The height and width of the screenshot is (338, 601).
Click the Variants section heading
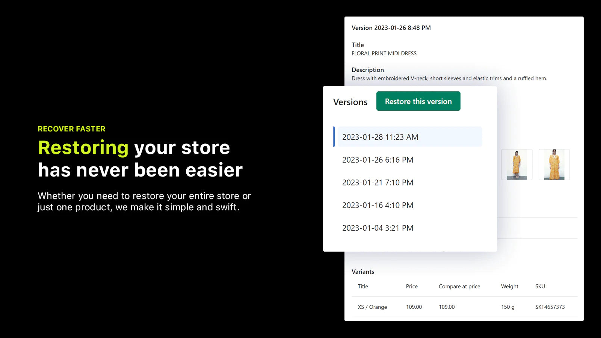(x=362, y=271)
